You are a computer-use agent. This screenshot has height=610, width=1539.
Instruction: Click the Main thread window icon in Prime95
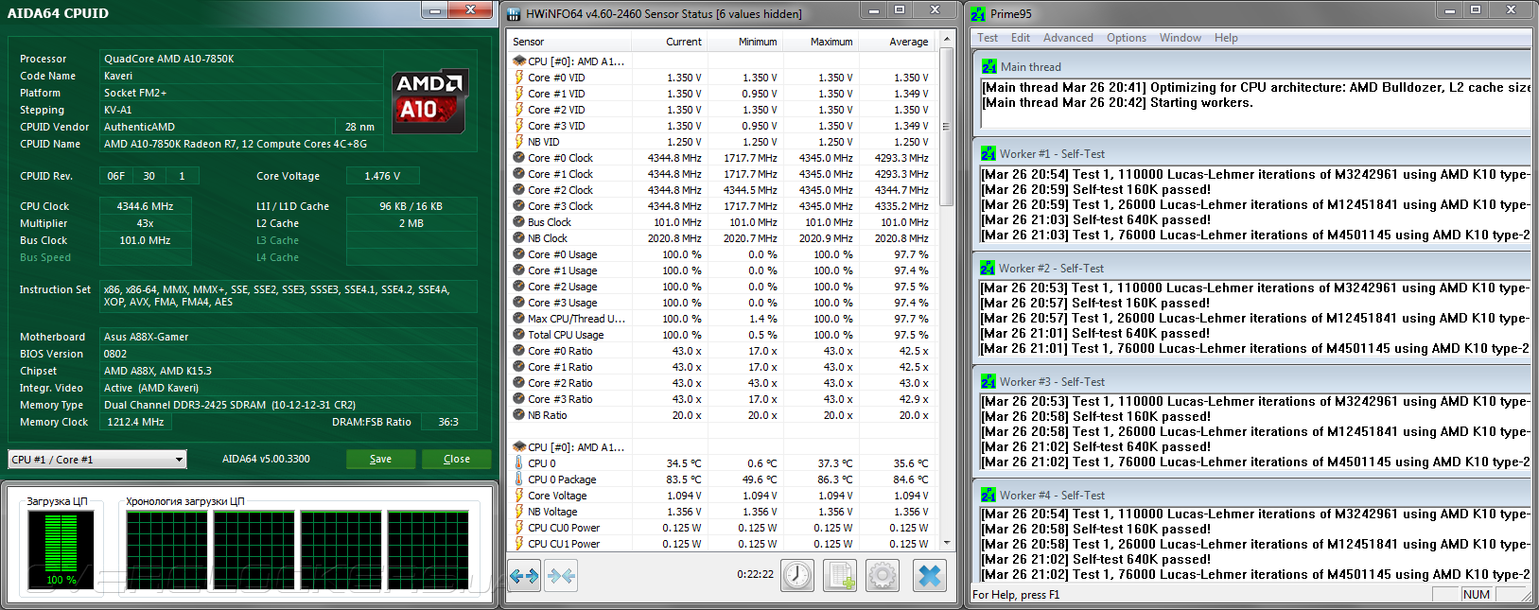[x=988, y=67]
